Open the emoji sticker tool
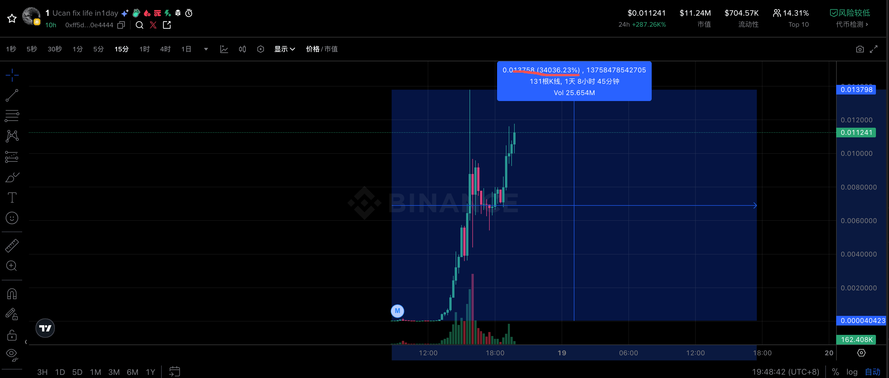Image resolution: width=889 pixels, height=378 pixels. [x=12, y=218]
